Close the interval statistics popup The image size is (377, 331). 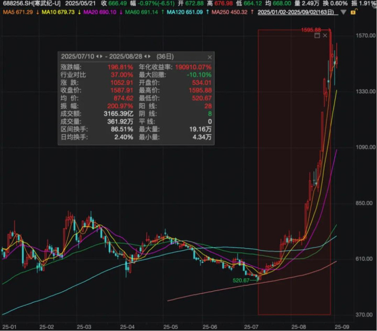[209, 57]
